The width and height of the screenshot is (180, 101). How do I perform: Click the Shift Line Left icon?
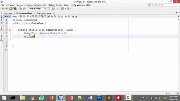pyautogui.click(x=59, y=17)
